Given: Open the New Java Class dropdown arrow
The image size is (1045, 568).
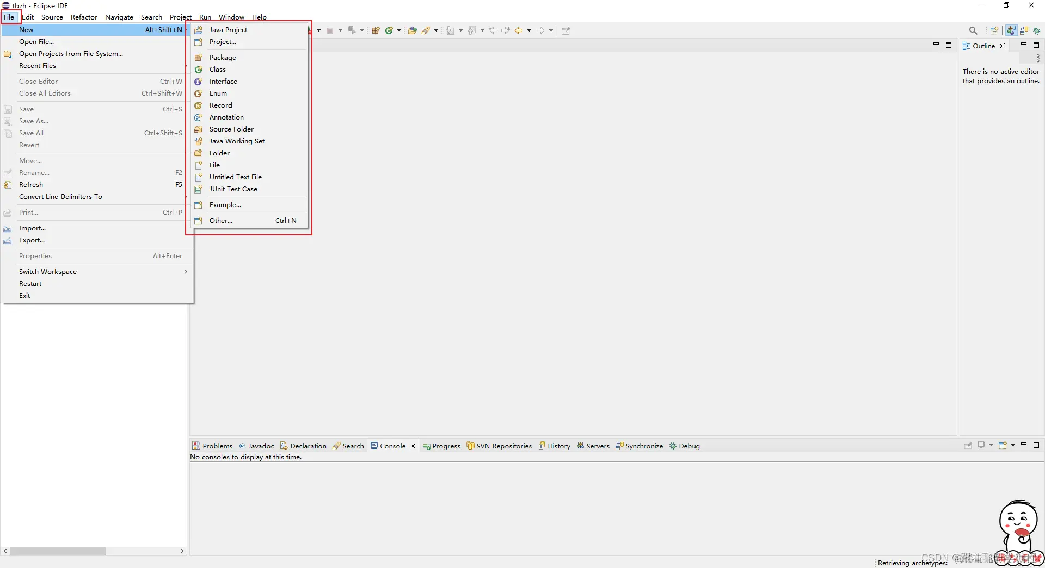Looking at the screenshot, I should 399,30.
